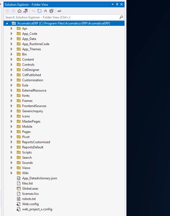The width and height of the screenshot is (170, 216).
Task: Go to Home in Solution Explorer toolbar
Action: 19,11
